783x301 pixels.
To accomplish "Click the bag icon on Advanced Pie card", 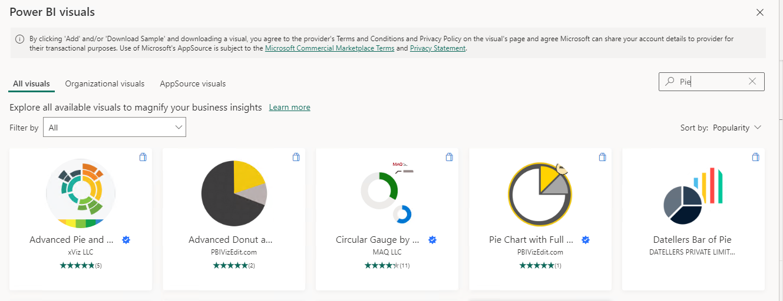I will (143, 157).
